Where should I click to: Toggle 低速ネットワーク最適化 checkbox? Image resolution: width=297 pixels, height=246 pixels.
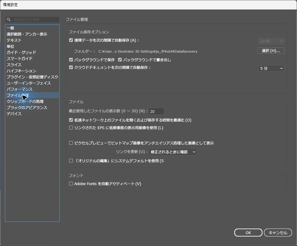(x=71, y=120)
